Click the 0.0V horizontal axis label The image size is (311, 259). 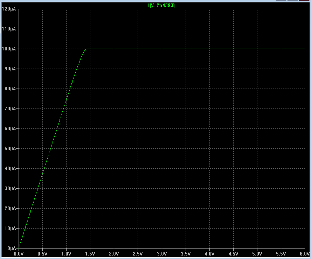coord(19,254)
